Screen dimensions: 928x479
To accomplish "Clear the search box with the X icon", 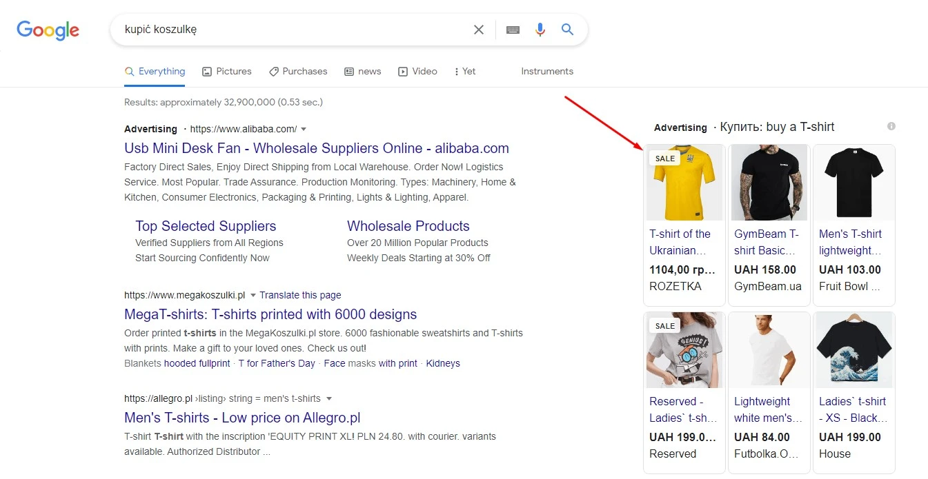I will (x=479, y=30).
